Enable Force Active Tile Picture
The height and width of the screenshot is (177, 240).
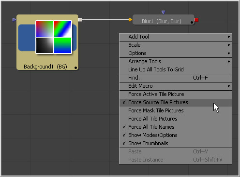pyautogui.click(x=176, y=94)
